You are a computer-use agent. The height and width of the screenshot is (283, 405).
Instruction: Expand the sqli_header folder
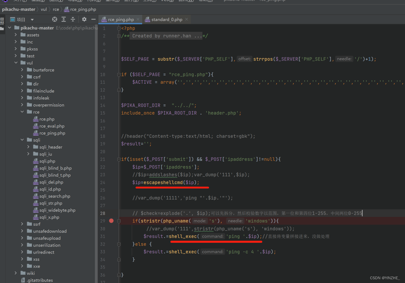coord(28,147)
